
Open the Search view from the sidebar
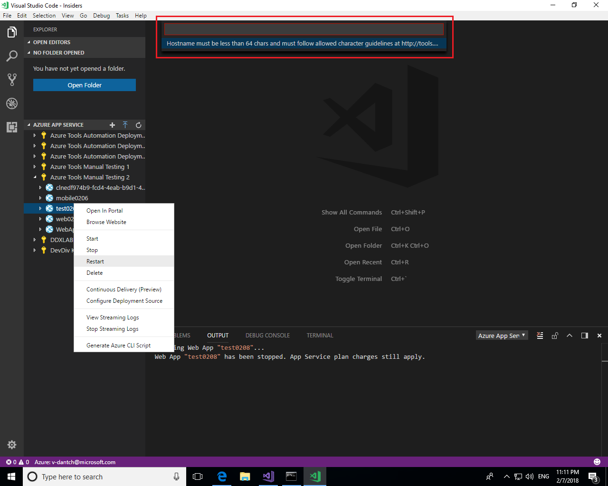[11, 56]
